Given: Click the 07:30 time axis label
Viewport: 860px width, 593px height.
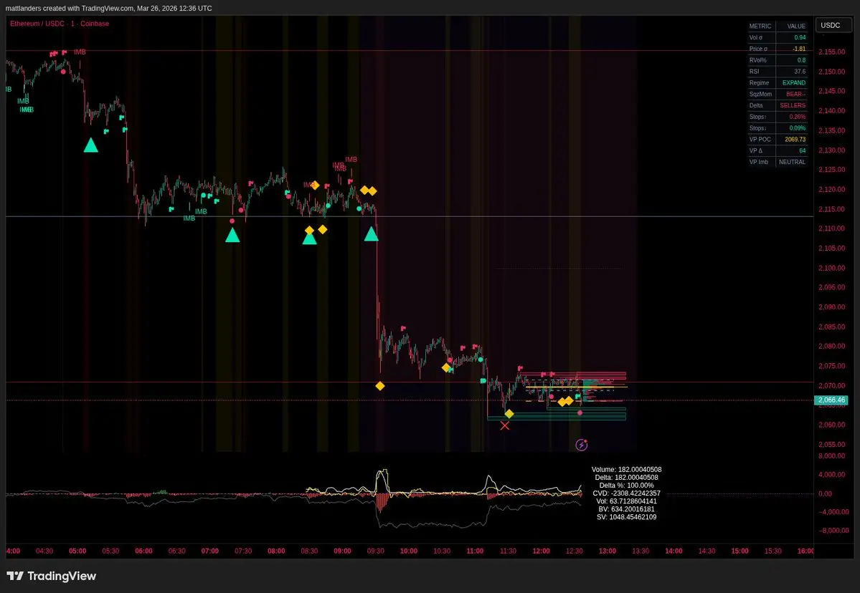Looking at the screenshot, I should click(243, 551).
